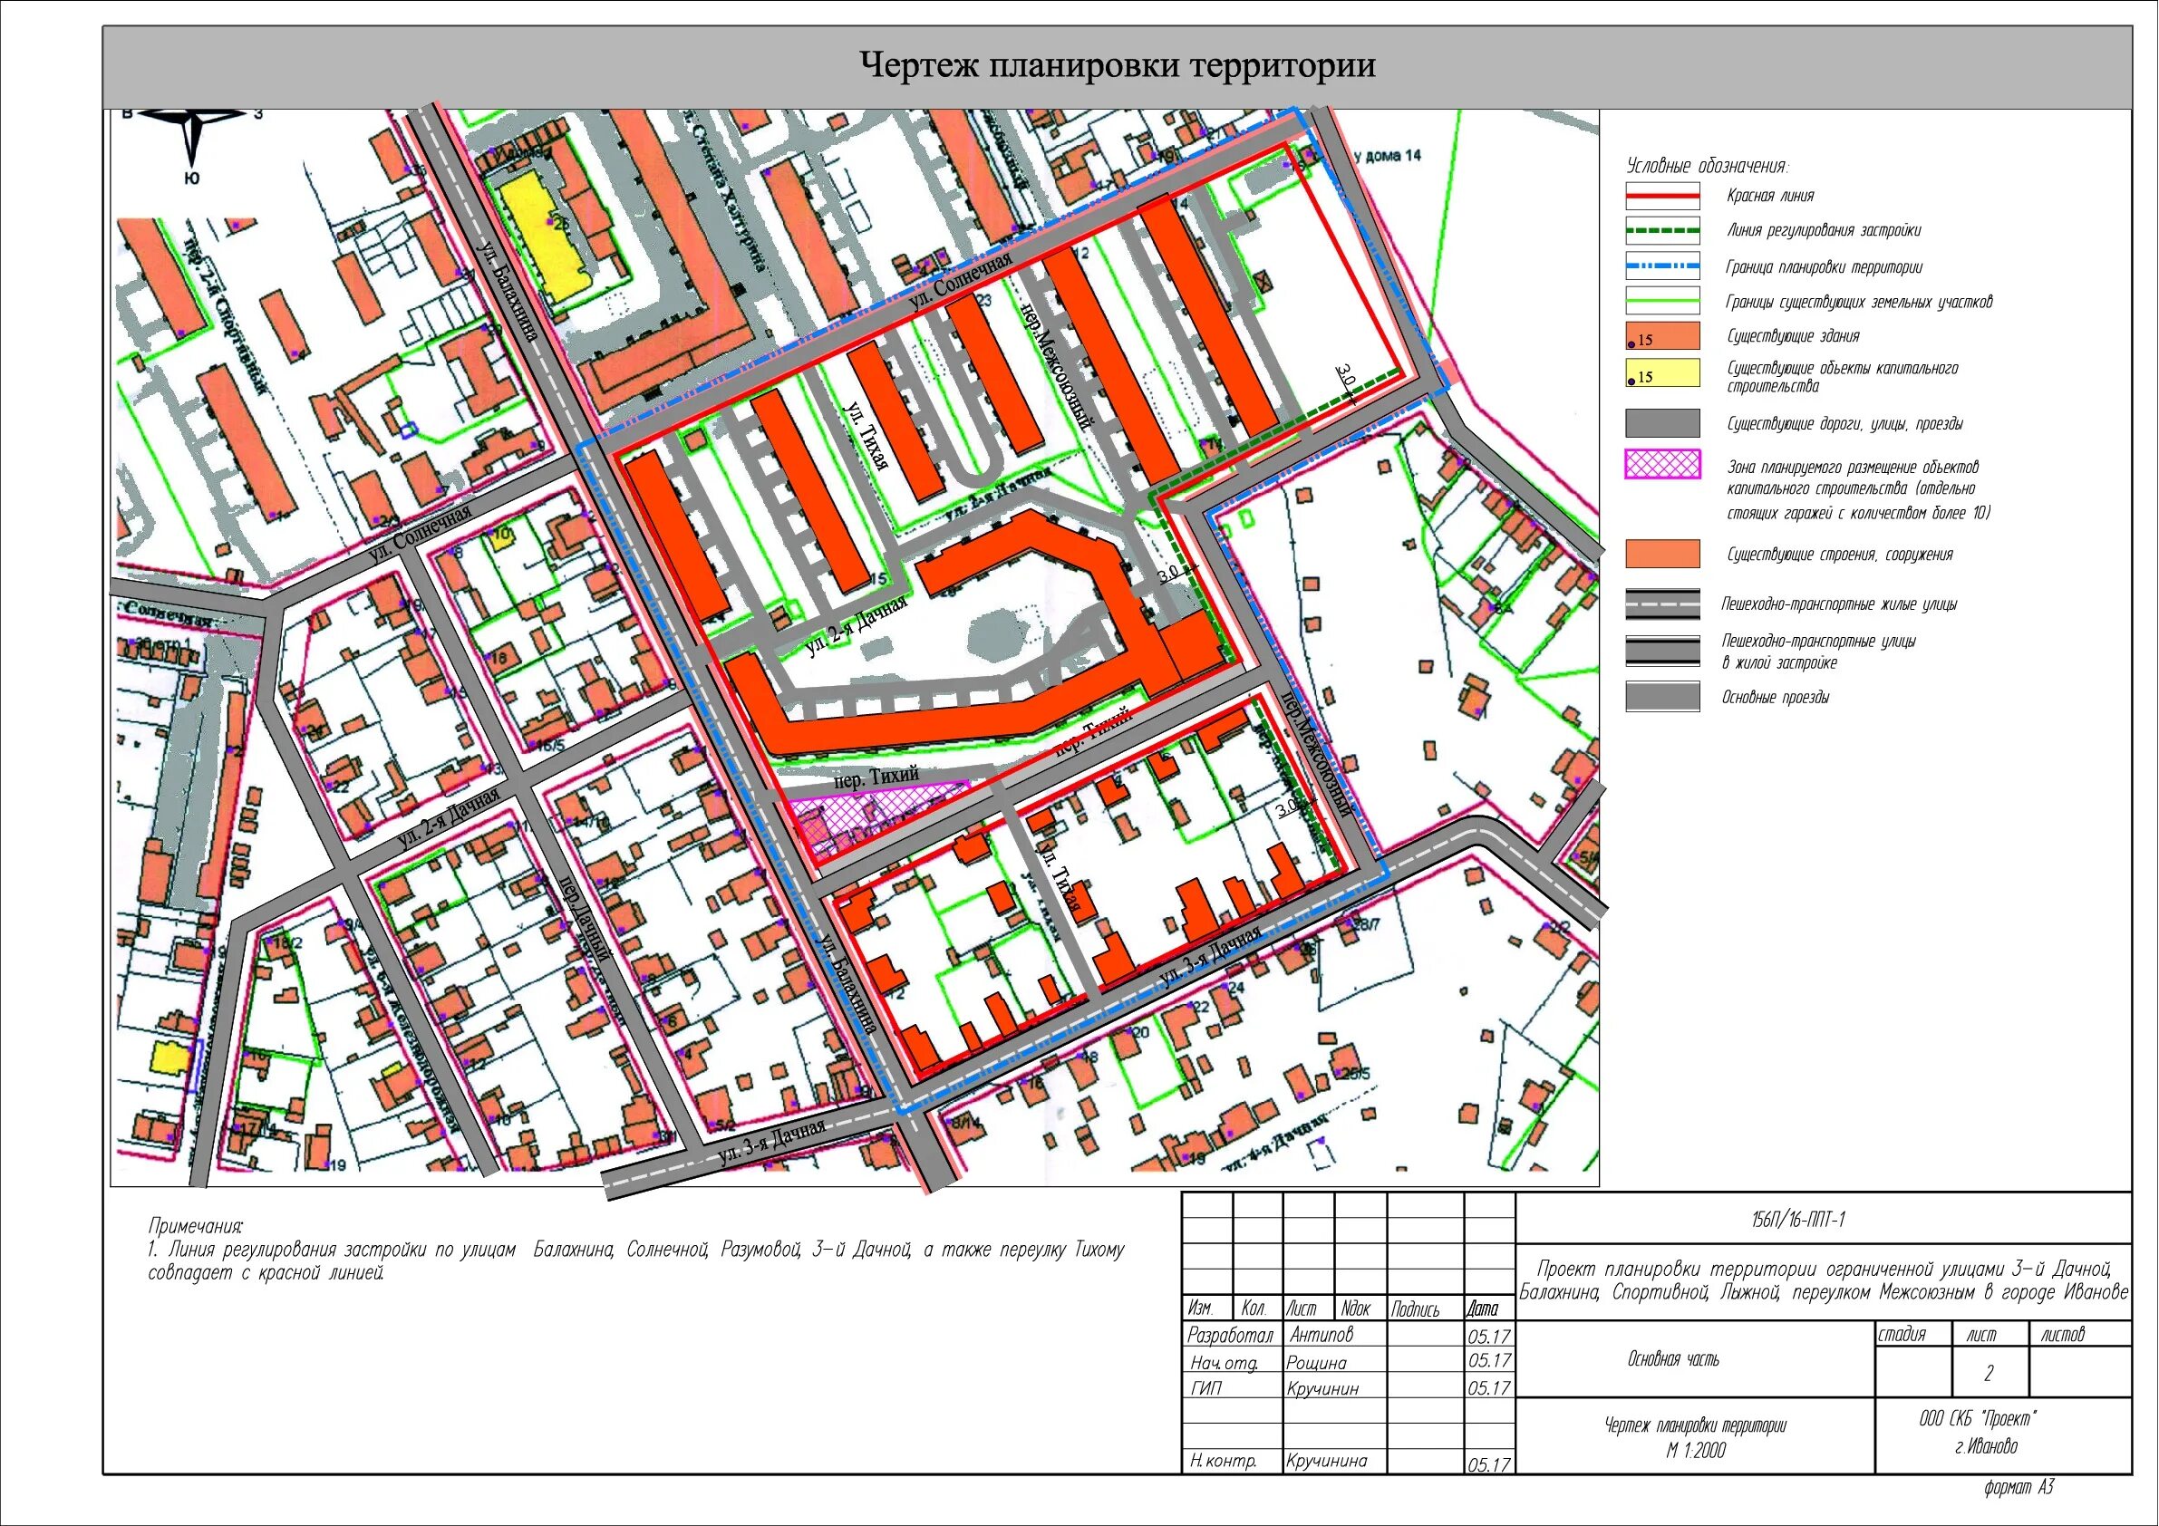Click the yellow 'объекты капитального строительства' legend swatch
2159x1526 pixels.
(1662, 372)
